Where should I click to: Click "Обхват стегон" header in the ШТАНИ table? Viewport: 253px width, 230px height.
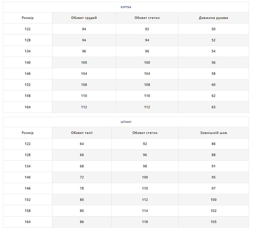pyautogui.click(x=145, y=133)
